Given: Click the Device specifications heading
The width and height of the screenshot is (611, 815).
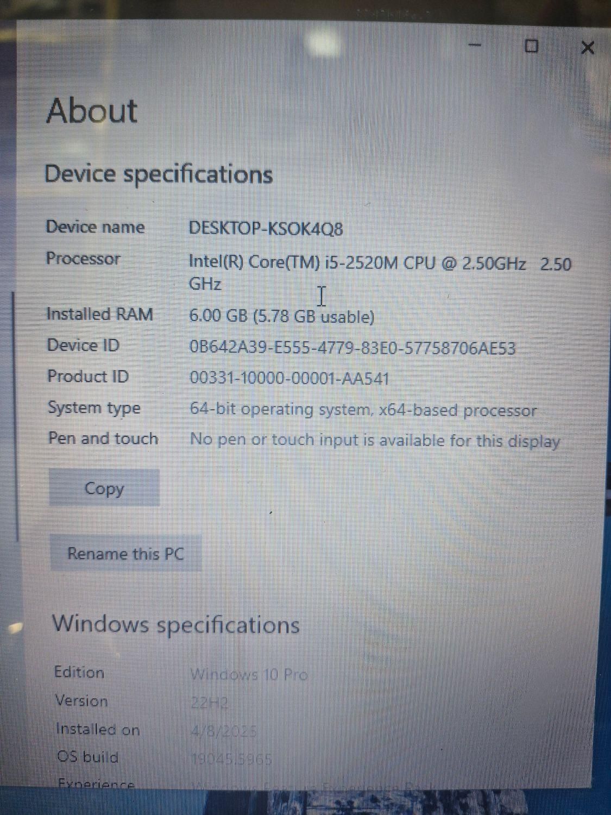Looking at the screenshot, I should pos(158,174).
